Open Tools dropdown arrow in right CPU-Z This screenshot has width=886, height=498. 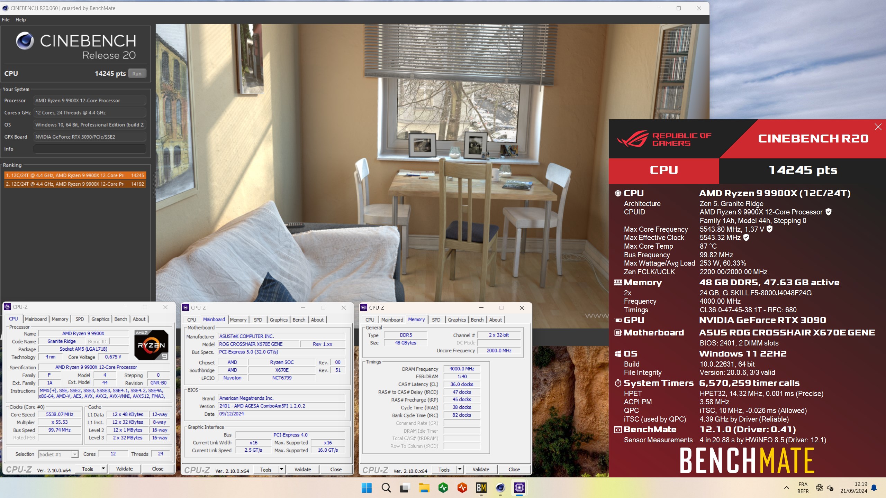tap(460, 470)
